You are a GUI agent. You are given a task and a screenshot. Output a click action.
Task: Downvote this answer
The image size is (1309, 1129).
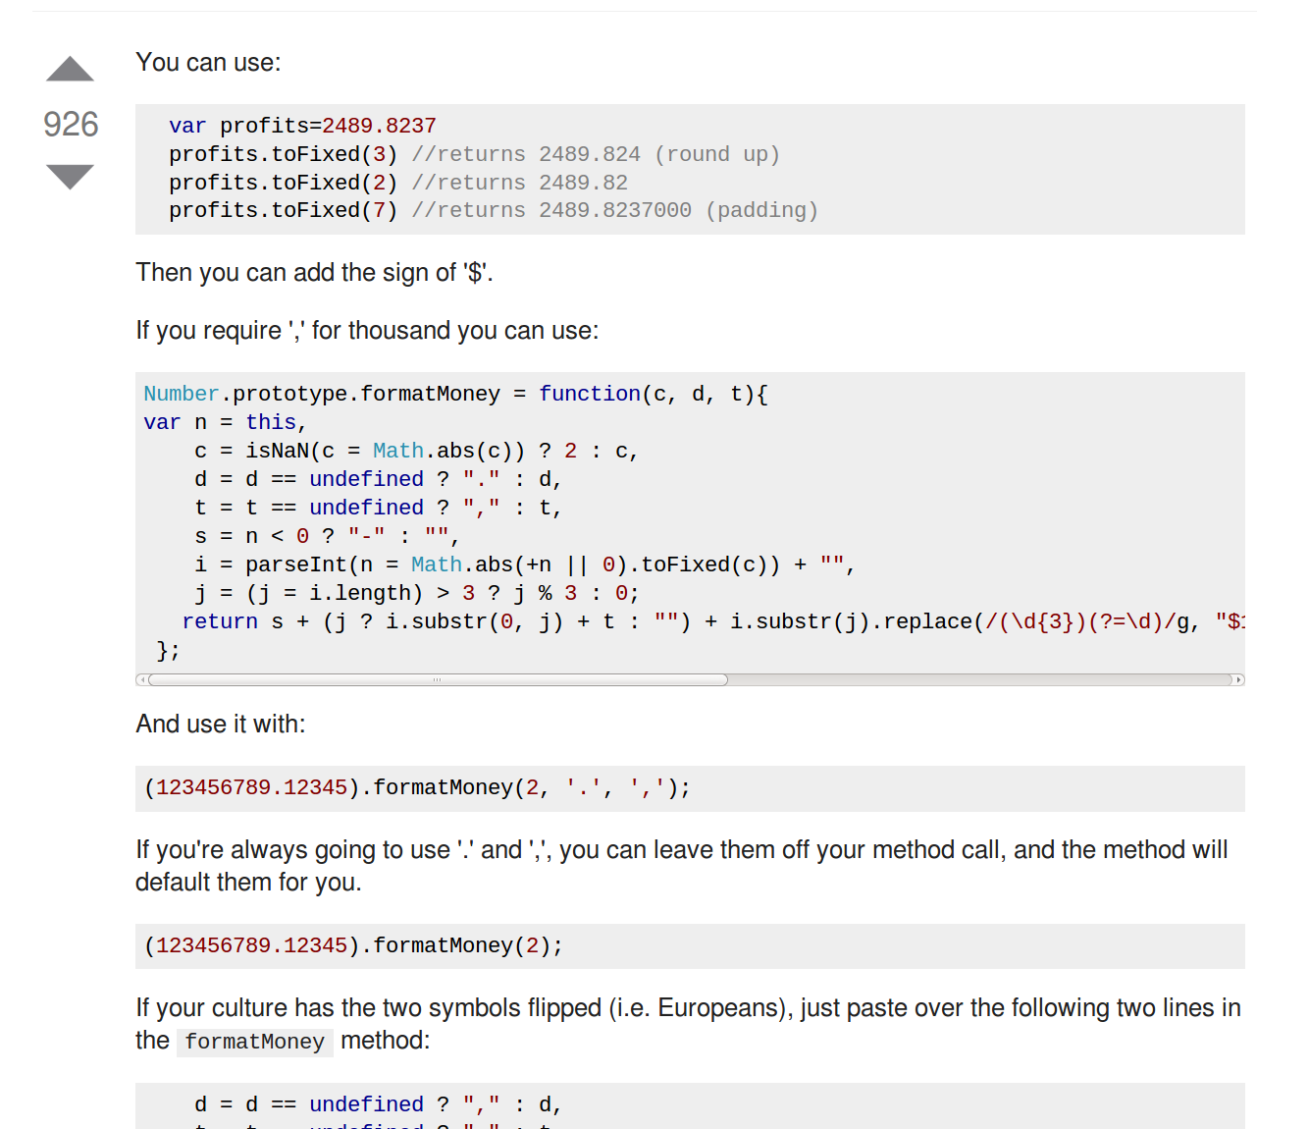69,177
